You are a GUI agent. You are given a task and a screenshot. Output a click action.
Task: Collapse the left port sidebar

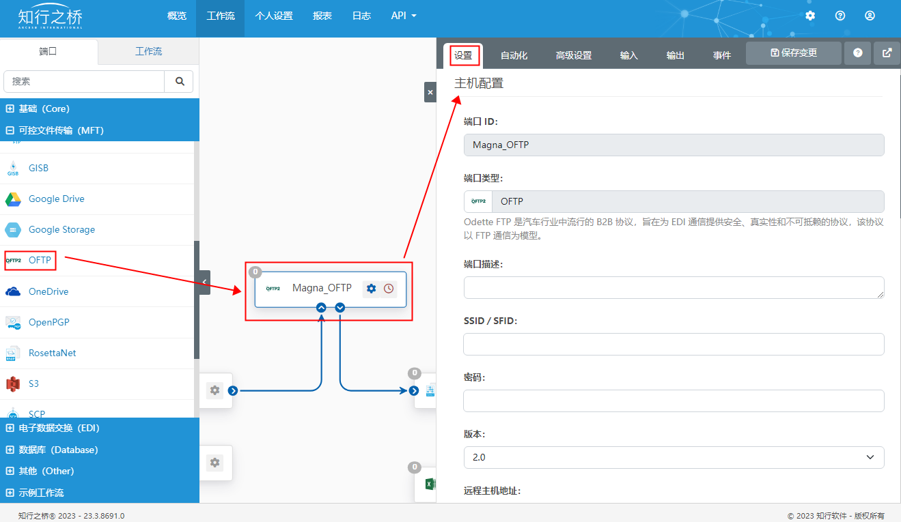pos(204,281)
